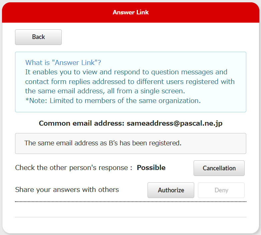Go back using the Back button
The image size is (261, 235).
38,37
